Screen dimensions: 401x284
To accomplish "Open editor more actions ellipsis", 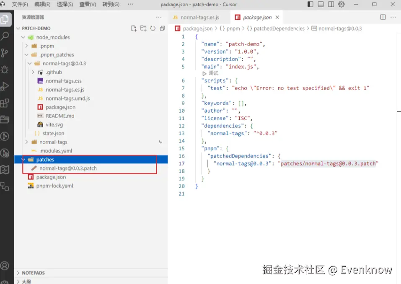I will coord(393,17).
